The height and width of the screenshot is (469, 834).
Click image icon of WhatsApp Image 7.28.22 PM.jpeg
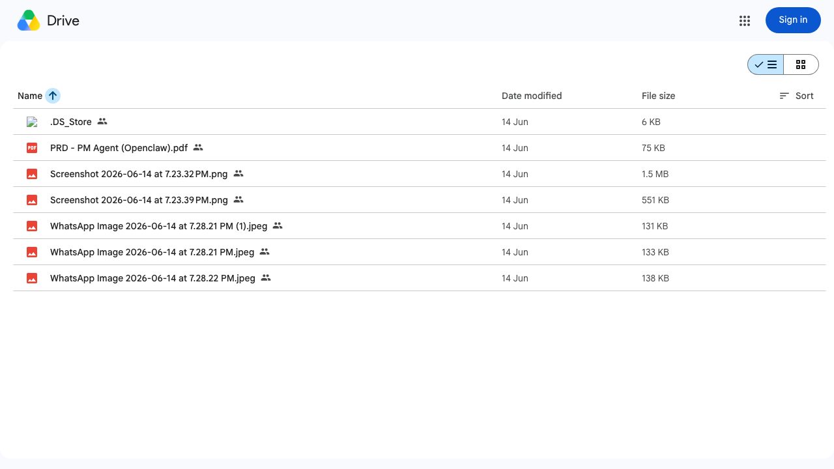pos(32,278)
